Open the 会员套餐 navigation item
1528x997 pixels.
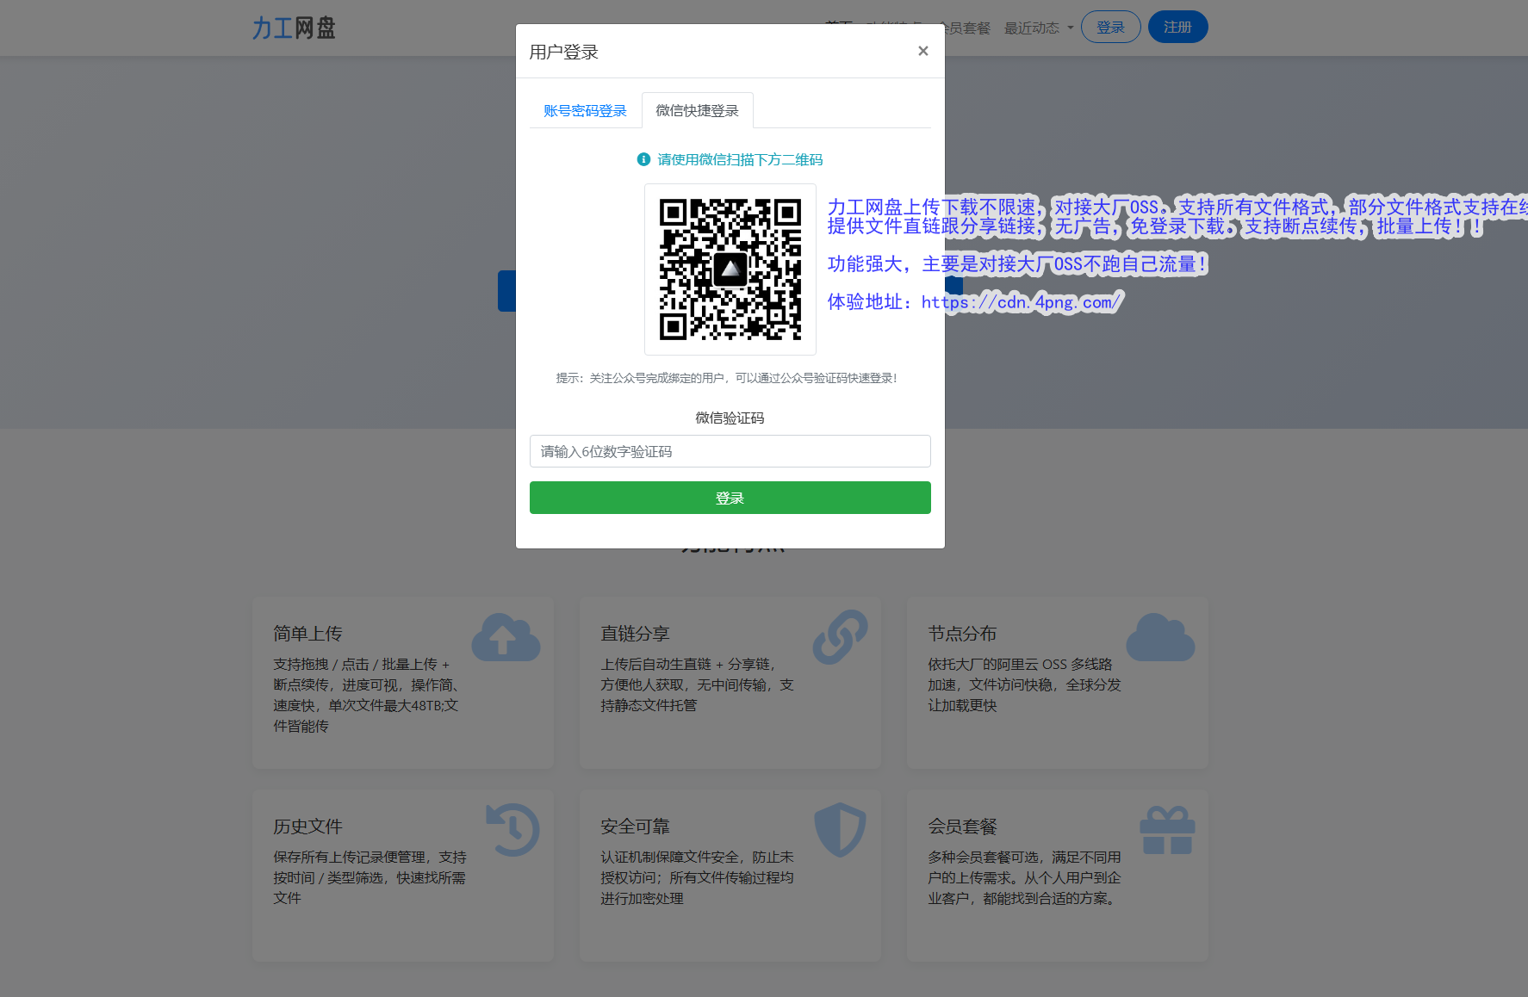pyautogui.click(x=968, y=28)
